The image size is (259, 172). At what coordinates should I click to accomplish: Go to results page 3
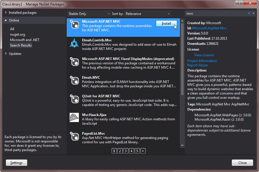[x=126, y=151]
